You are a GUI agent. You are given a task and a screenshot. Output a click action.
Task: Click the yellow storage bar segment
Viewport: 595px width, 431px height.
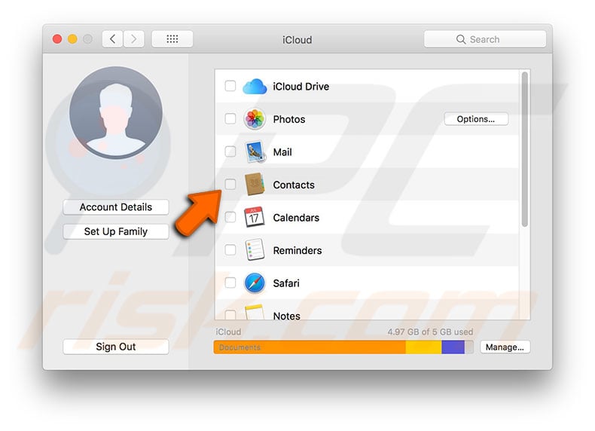[x=423, y=347]
